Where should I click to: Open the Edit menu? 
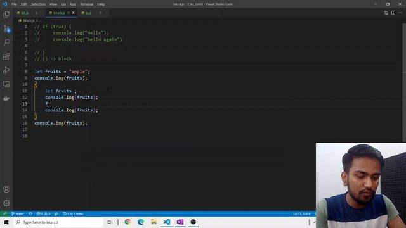click(x=24, y=4)
